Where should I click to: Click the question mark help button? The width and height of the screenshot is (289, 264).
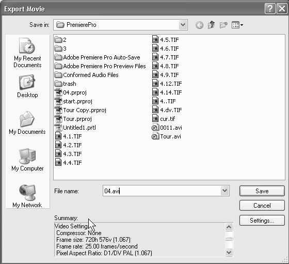[x=270, y=8]
